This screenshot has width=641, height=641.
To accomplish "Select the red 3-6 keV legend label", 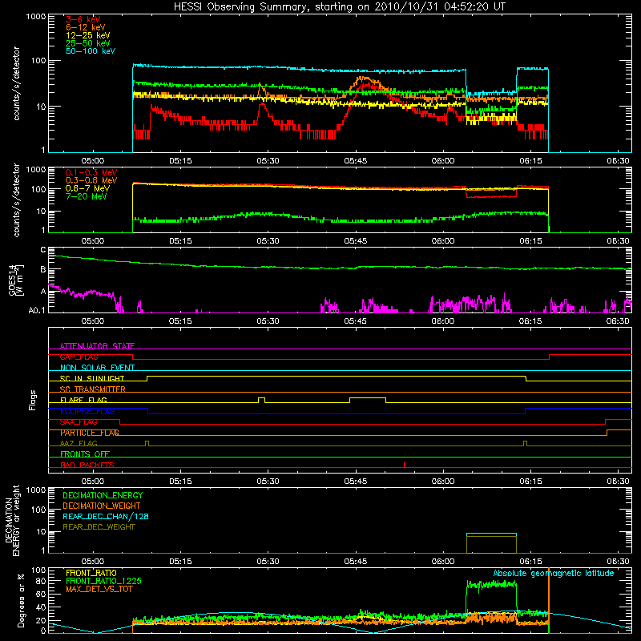I will (83, 19).
